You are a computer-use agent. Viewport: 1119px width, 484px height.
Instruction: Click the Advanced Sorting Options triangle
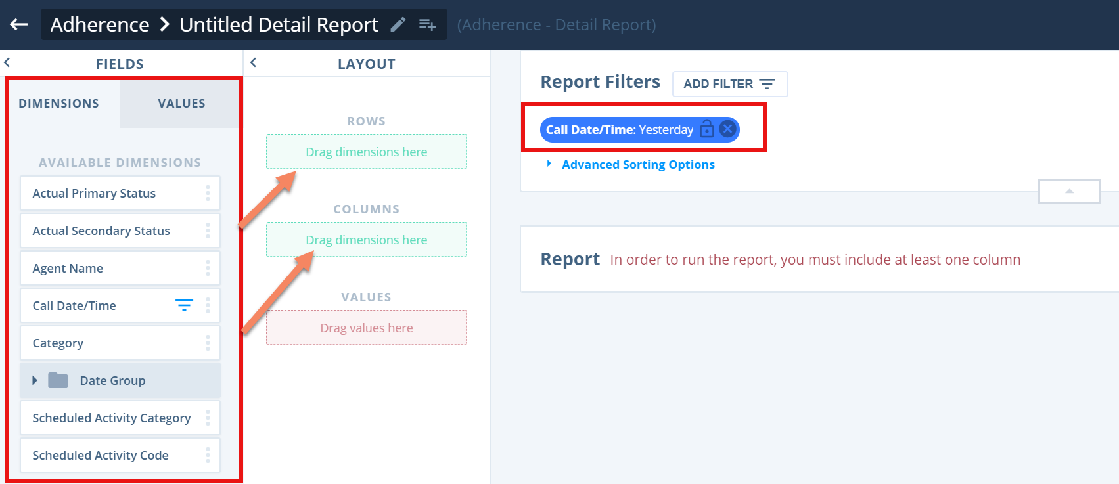(549, 164)
